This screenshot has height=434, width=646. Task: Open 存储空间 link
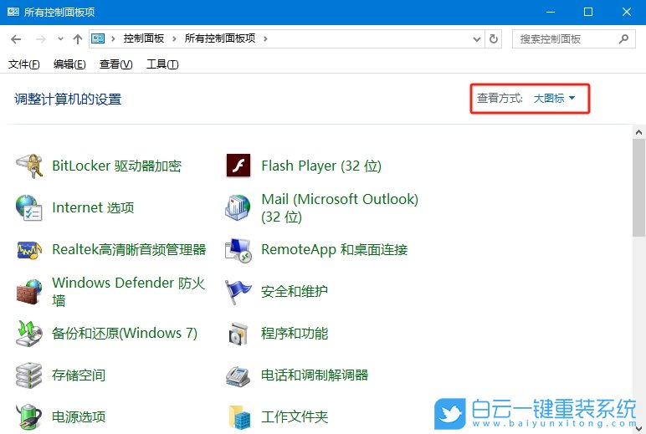[79, 375]
